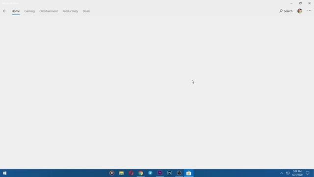Open OBS Studio from the taskbar
The width and height of the screenshot is (314, 177).
pyautogui.click(x=179, y=173)
